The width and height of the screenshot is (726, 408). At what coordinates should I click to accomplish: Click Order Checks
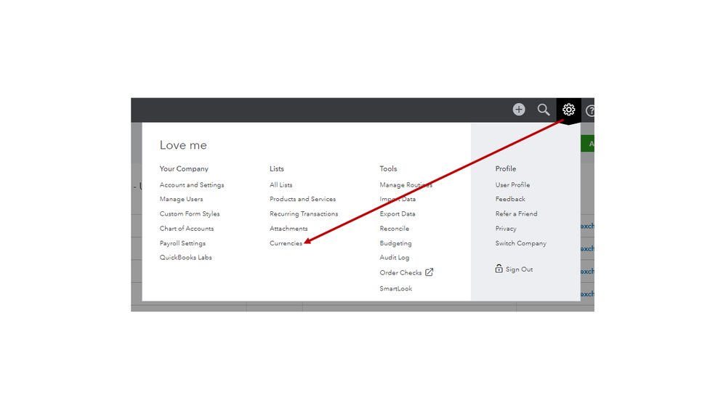pos(400,272)
